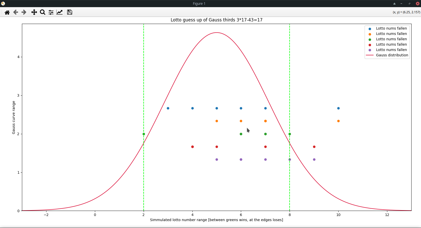The image size is (421, 228).
Task: Click the y-axis tick label 3
Action: (x=18, y=95)
